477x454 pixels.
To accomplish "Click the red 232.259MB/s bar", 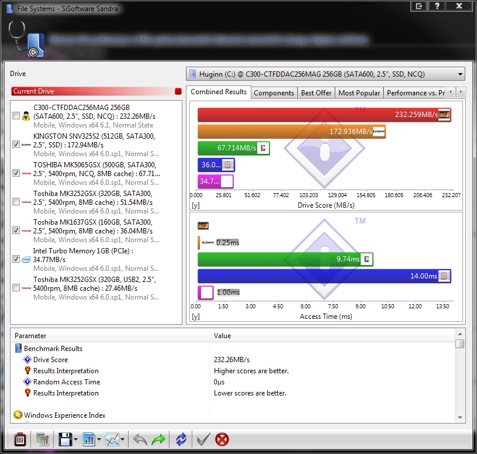I will (324, 115).
